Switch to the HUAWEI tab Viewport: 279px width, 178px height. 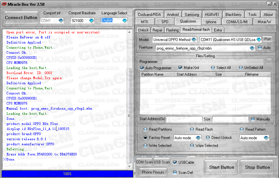212,14
